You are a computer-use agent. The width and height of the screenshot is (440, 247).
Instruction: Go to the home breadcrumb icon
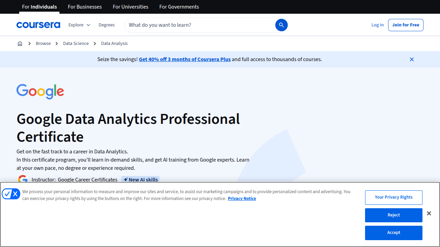20,44
